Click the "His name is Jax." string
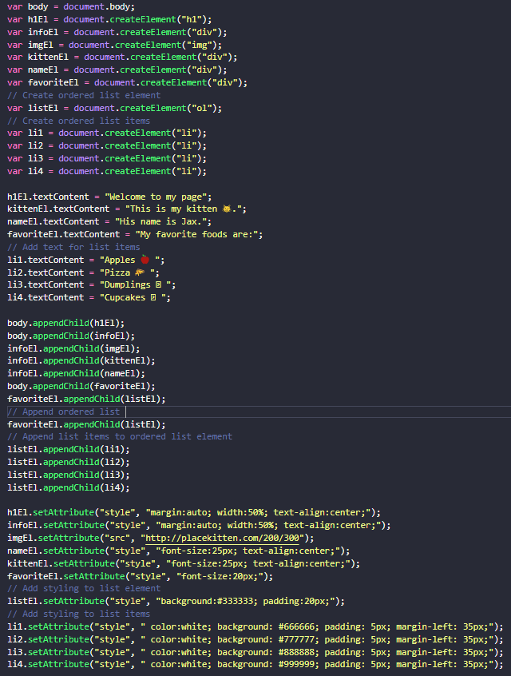The height and width of the screenshot is (676, 511). pos(160,221)
